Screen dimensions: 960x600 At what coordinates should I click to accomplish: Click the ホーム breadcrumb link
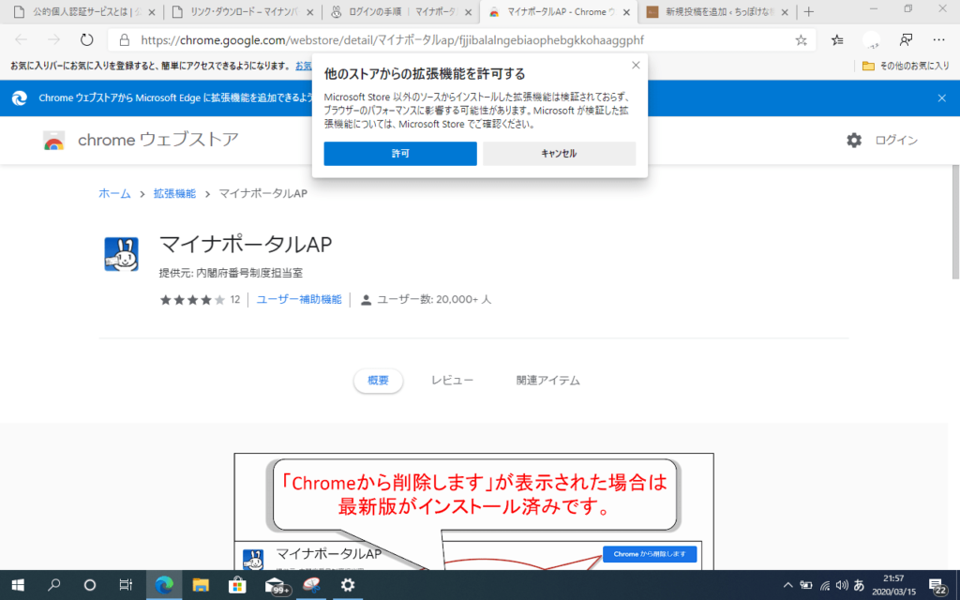[114, 193]
